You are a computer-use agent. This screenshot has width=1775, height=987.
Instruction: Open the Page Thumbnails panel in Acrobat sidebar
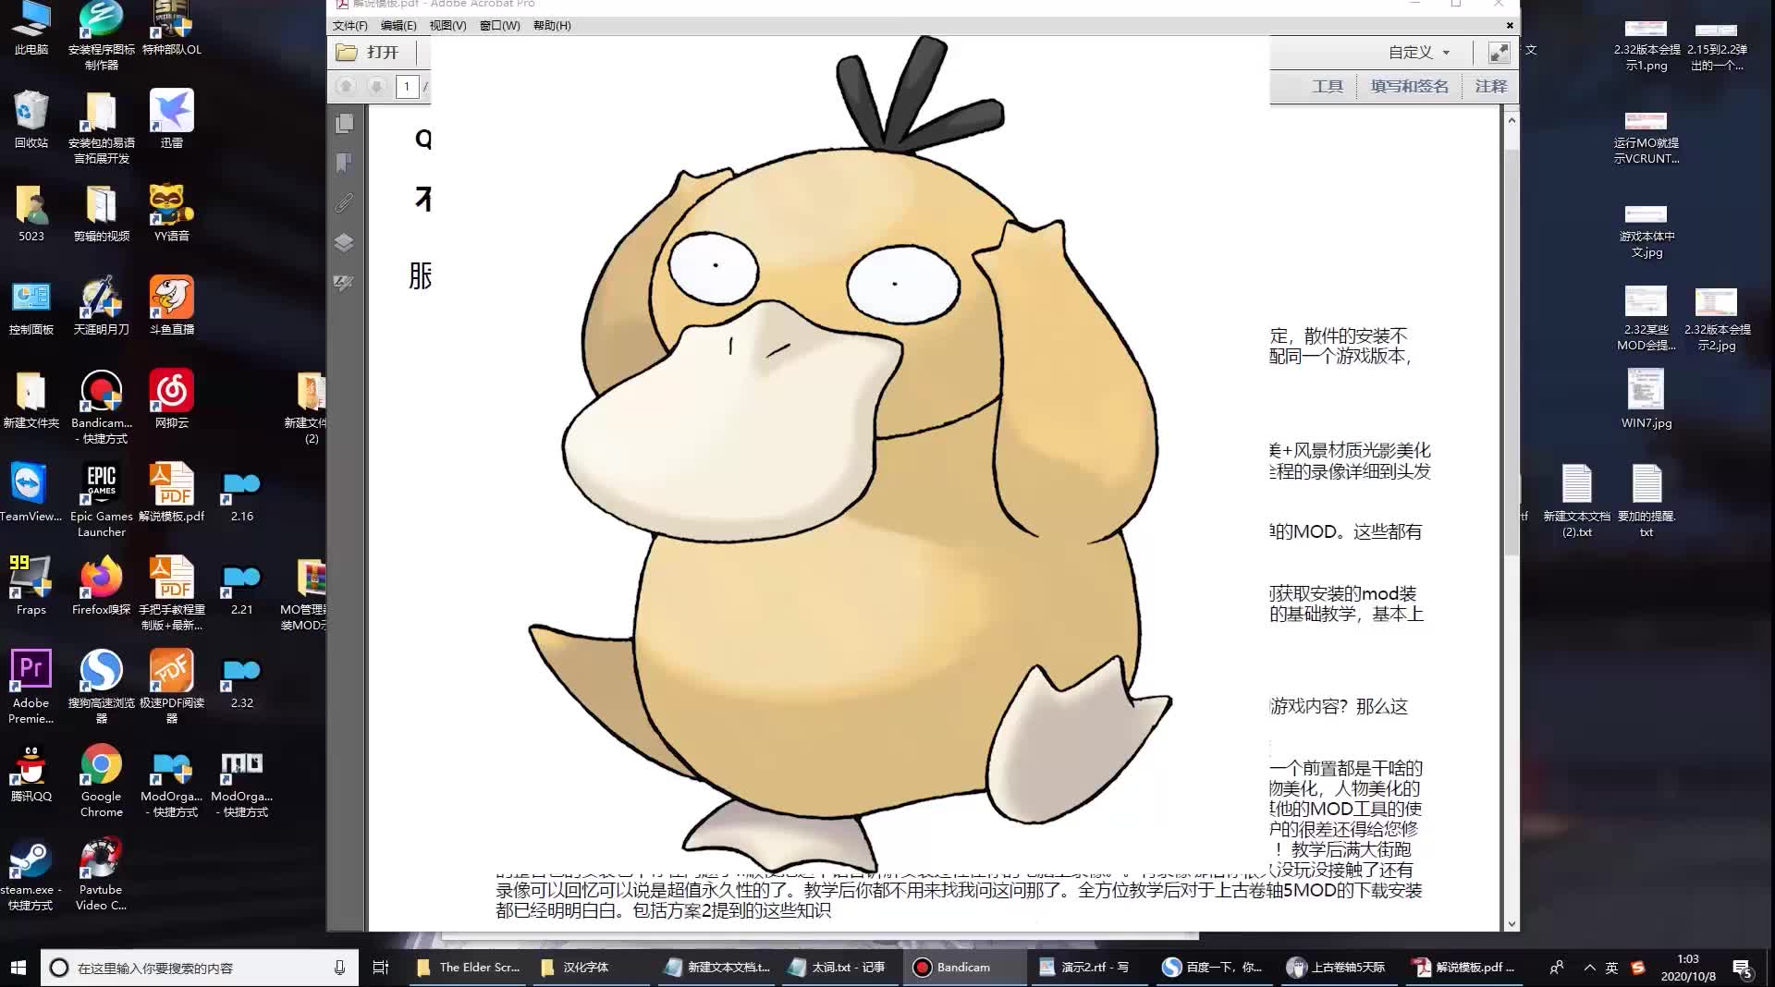(344, 123)
